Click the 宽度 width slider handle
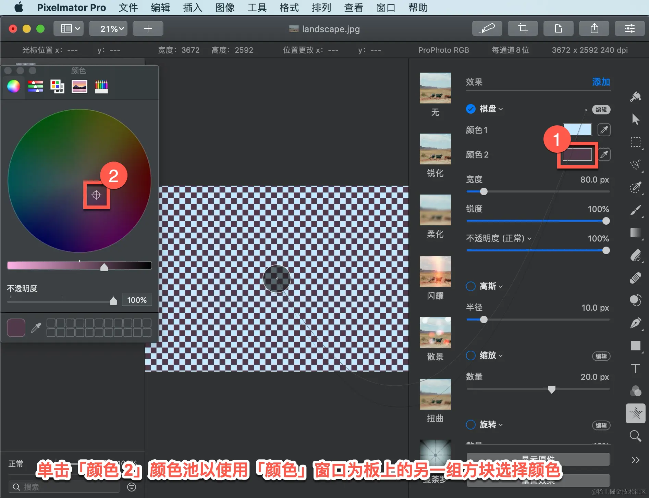Image resolution: width=649 pixels, height=498 pixels. click(483, 191)
